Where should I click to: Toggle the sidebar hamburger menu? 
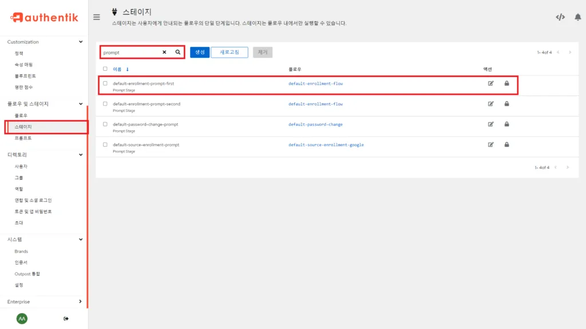(x=97, y=17)
